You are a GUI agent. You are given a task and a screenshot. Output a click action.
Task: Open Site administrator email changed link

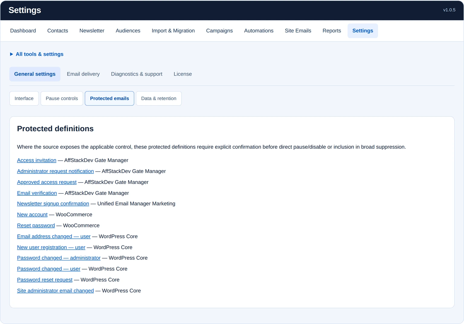pos(55,291)
